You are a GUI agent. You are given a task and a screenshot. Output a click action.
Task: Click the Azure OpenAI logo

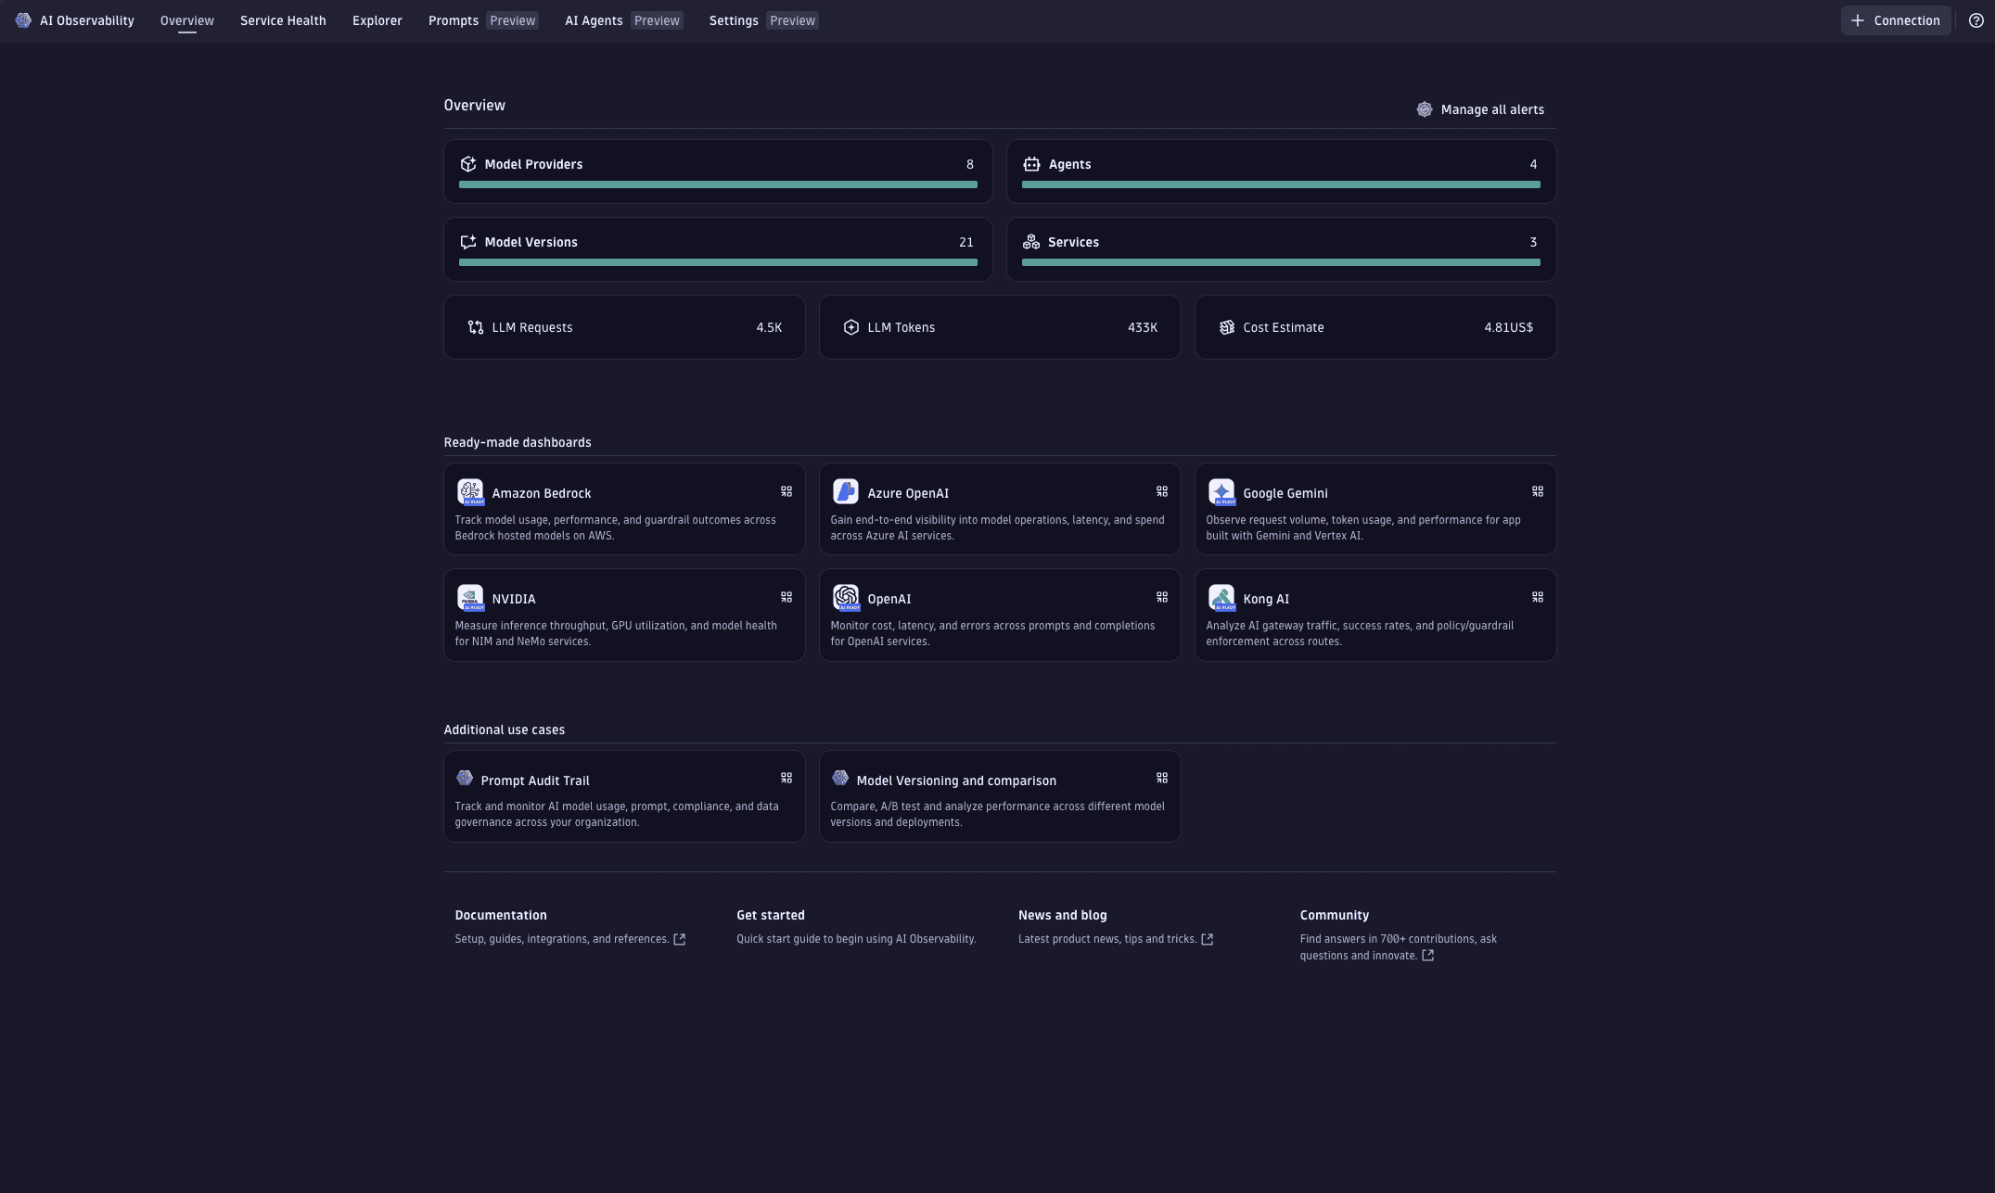point(846,492)
